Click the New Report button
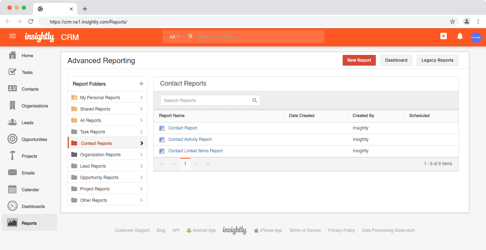Screen dimensions: 486x250 (x=359, y=60)
